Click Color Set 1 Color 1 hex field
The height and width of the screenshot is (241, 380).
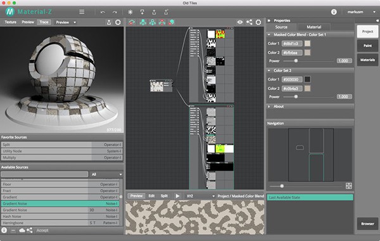pos(292,43)
